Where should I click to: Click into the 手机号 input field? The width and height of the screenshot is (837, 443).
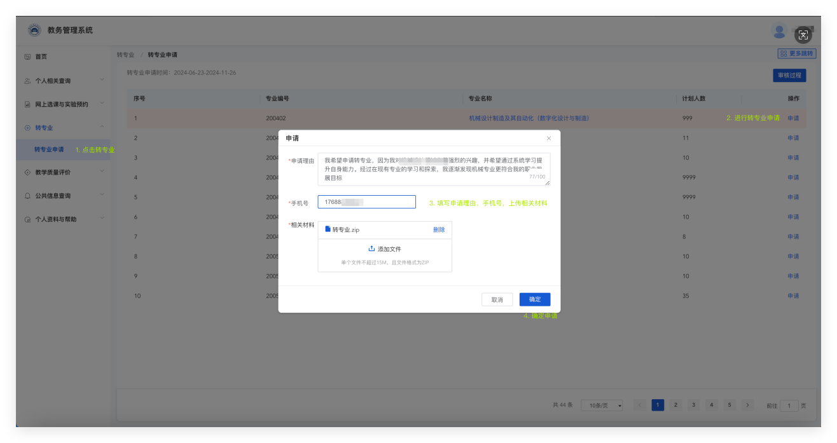click(366, 202)
